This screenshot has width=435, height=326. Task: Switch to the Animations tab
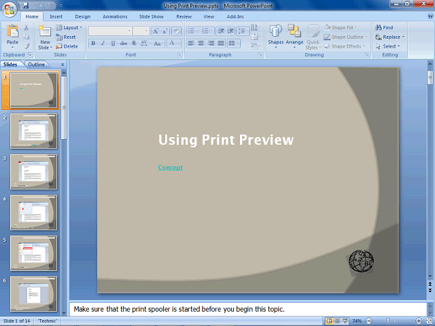coord(115,16)
